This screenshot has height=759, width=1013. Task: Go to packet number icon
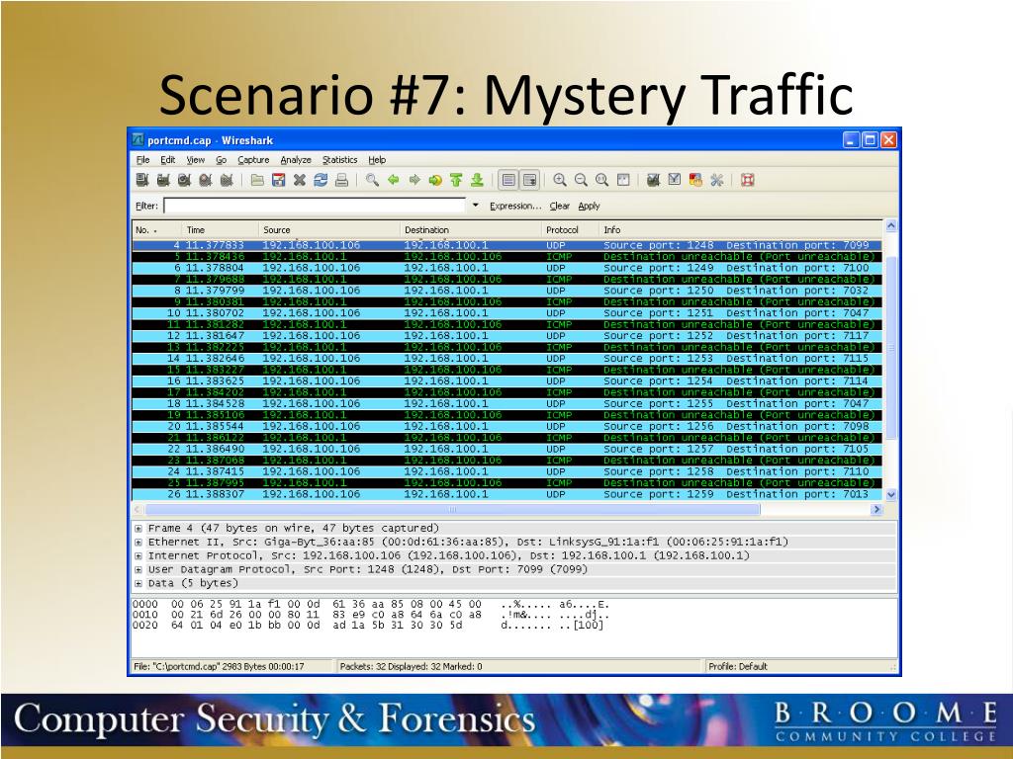click(435, 180)
